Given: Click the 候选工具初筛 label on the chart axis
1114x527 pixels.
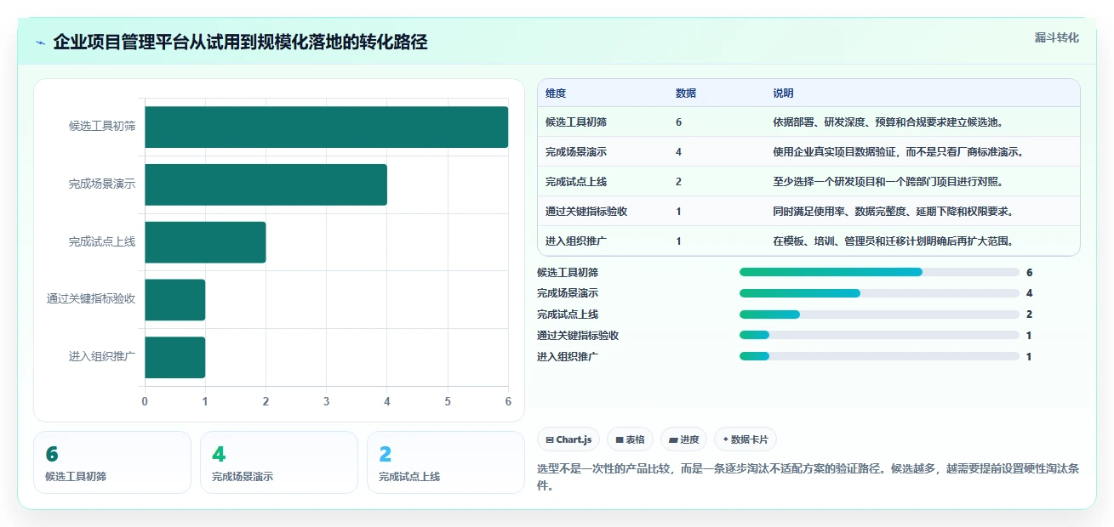Looking at the screenshot, I should [x=102, y=126].
